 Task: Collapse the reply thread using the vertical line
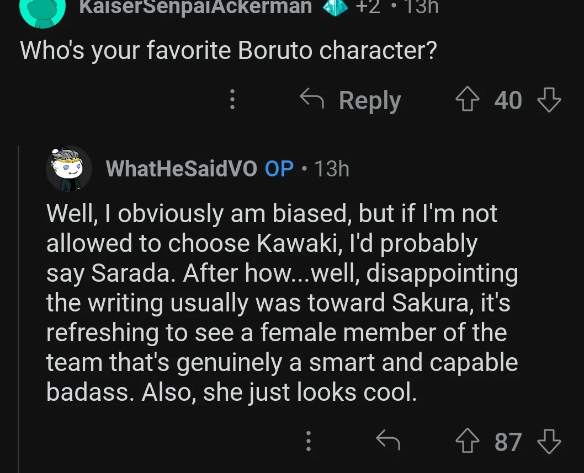19,309
